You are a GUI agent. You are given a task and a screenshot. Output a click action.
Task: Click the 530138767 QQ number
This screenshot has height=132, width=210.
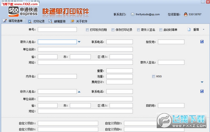[195, 14]
